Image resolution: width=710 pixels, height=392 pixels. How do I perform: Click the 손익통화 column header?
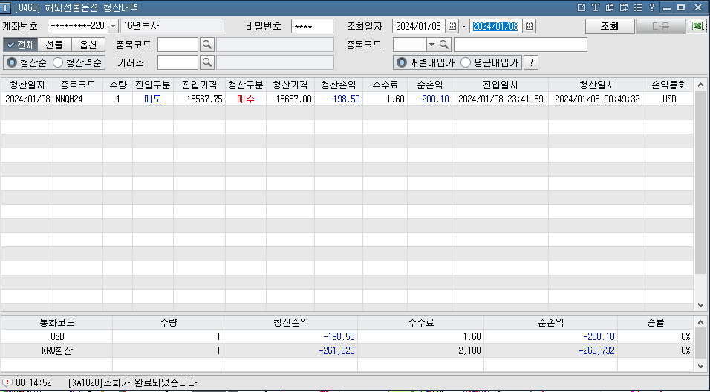click(x=669, y=85)
